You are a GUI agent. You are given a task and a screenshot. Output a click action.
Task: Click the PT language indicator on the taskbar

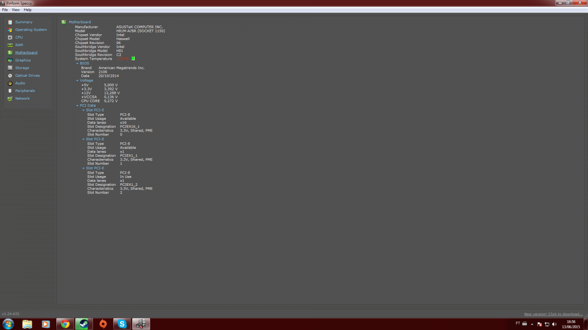[x=518, y=324]
